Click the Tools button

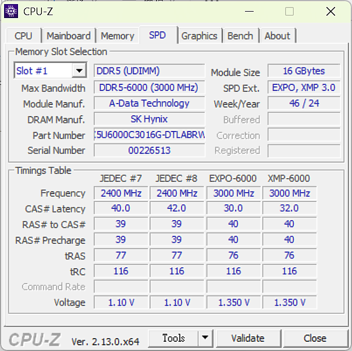click(x=173, y=338)
